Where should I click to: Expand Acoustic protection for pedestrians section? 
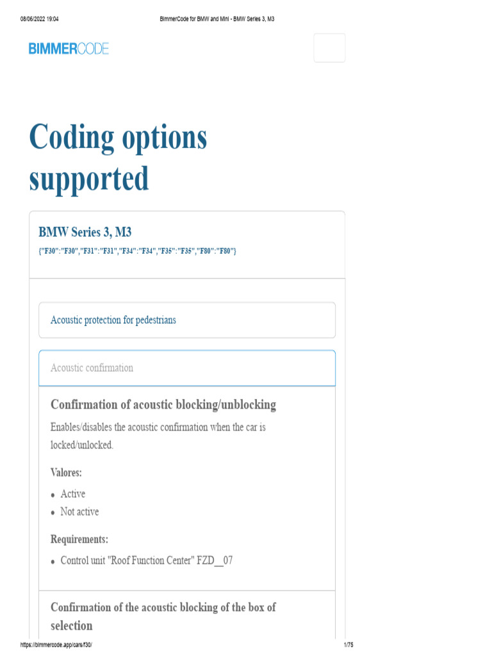(113, 320)
